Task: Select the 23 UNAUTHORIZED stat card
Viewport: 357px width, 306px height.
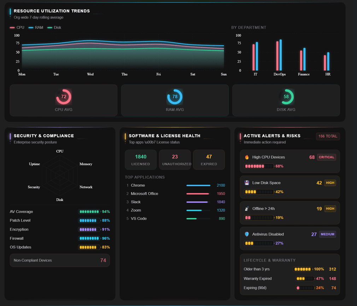Action: (175, 160)
